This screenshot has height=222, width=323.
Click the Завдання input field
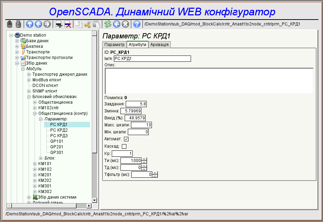point(137,104)
